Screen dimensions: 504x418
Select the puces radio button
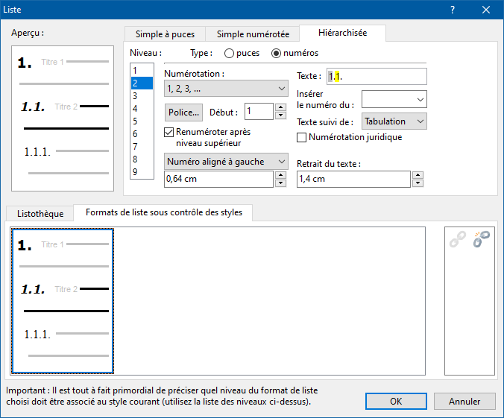click(x=230, y=53)
